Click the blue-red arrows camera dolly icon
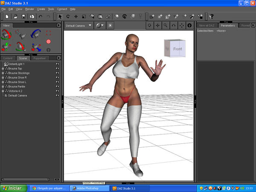 coord(36,47)
